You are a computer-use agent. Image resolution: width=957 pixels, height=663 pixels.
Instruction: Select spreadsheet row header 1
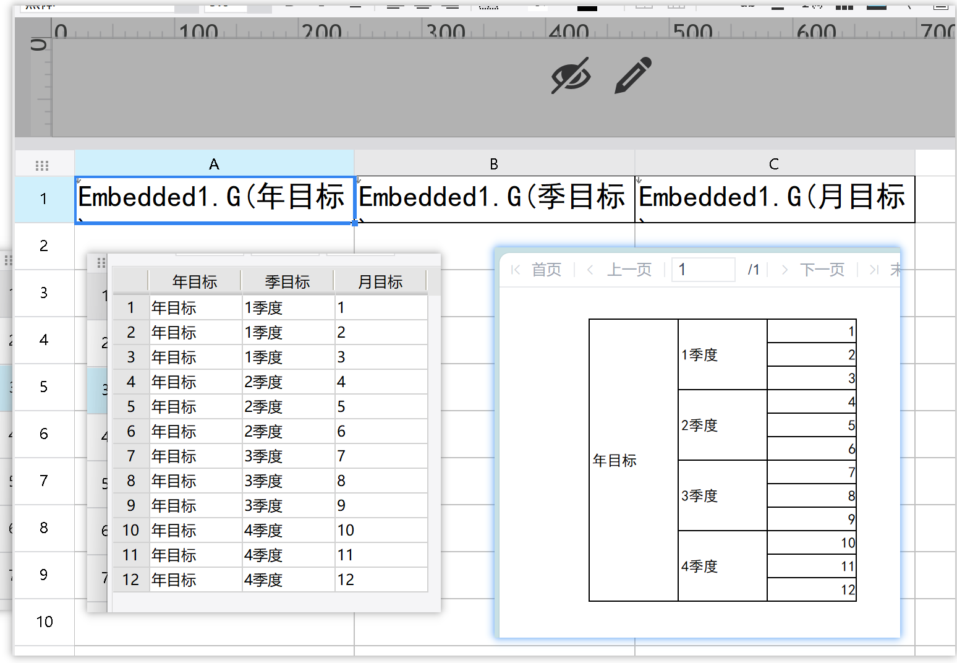click(44, 199)
